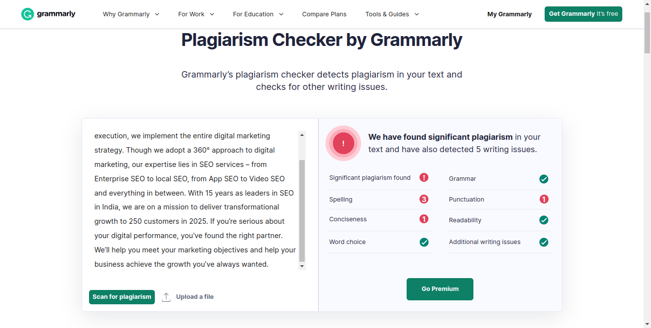Click inside the plagiarism text input area
This screenshot has height=328, width=651.
coord(193,198)
